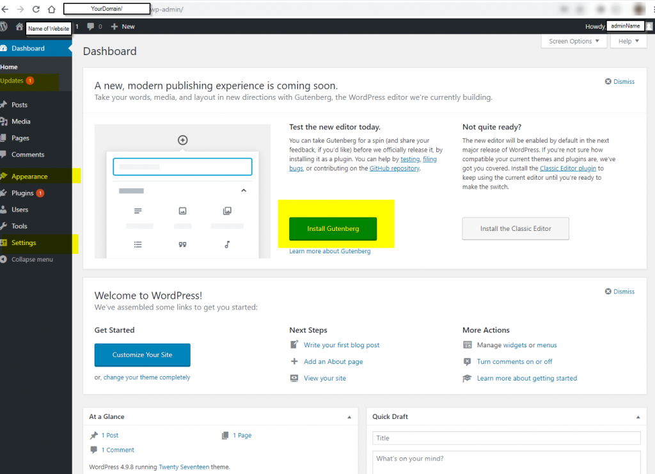Image resolution: width=655 pixels, height=474 pixels.
Task: Click the Tools wrench icon in sidebar
Action: click(x=4, y=226)
